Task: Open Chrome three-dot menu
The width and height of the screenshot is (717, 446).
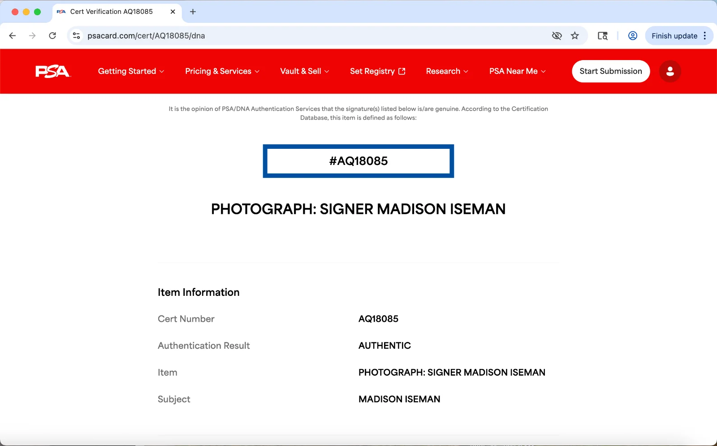Action: 705,36
